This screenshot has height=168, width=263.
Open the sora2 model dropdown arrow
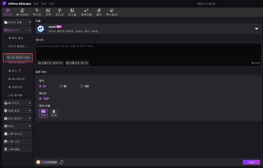pos(257,29)
